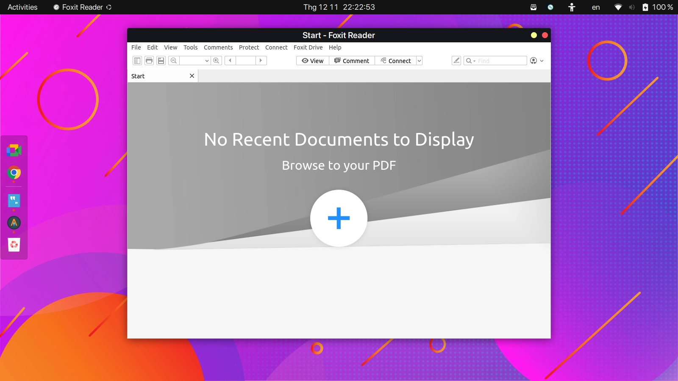Go to previous page arrow
The height and width of the screenshot is (381, 678).
click(x=230, y=61)
